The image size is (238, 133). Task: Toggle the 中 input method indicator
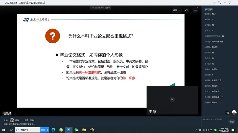tap(211, 130)
